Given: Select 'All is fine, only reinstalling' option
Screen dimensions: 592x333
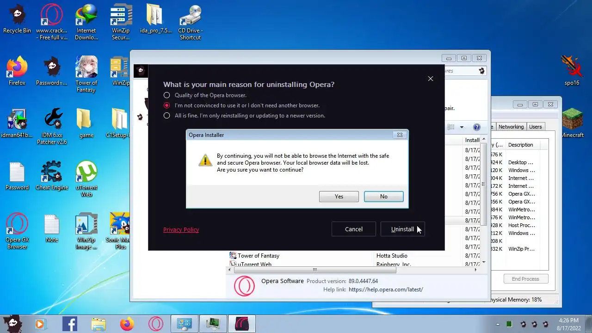Looking at the screenshot, I should pyautogui.click(x=167, y=116).
